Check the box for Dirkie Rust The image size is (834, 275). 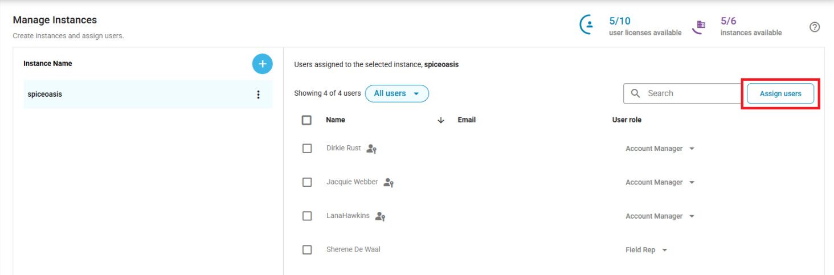307,149
